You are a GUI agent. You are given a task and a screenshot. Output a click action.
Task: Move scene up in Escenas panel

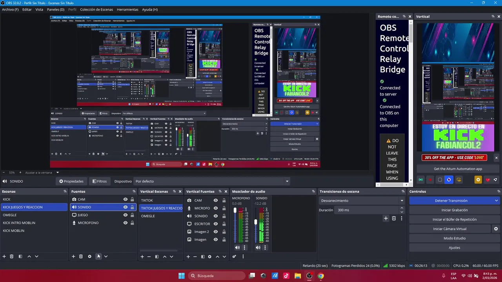(29, 257)
